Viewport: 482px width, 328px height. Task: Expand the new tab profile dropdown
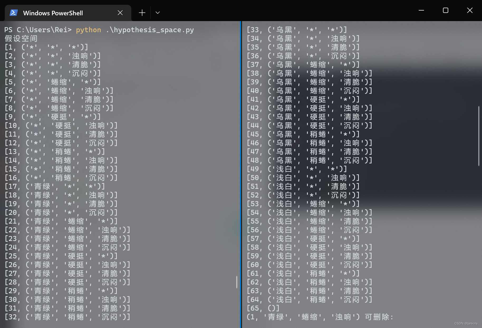158,13
